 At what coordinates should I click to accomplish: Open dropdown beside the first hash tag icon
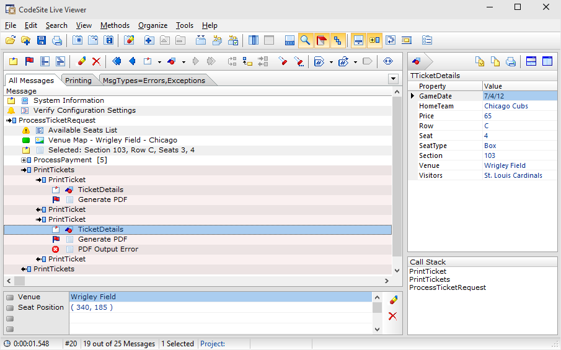point(331,62)
